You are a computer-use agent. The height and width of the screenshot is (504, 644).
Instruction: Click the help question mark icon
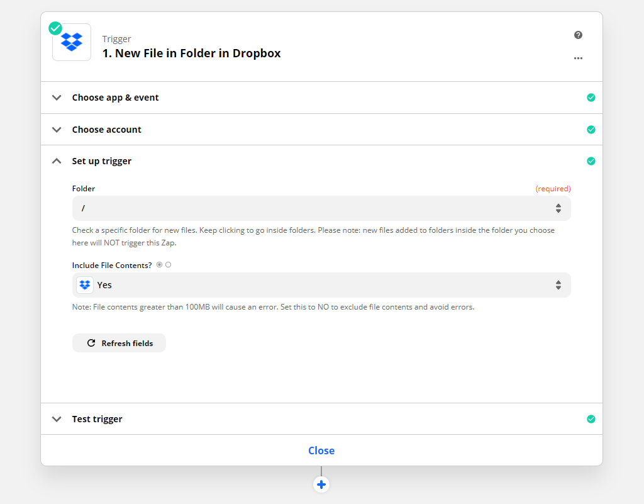point(578,35)
